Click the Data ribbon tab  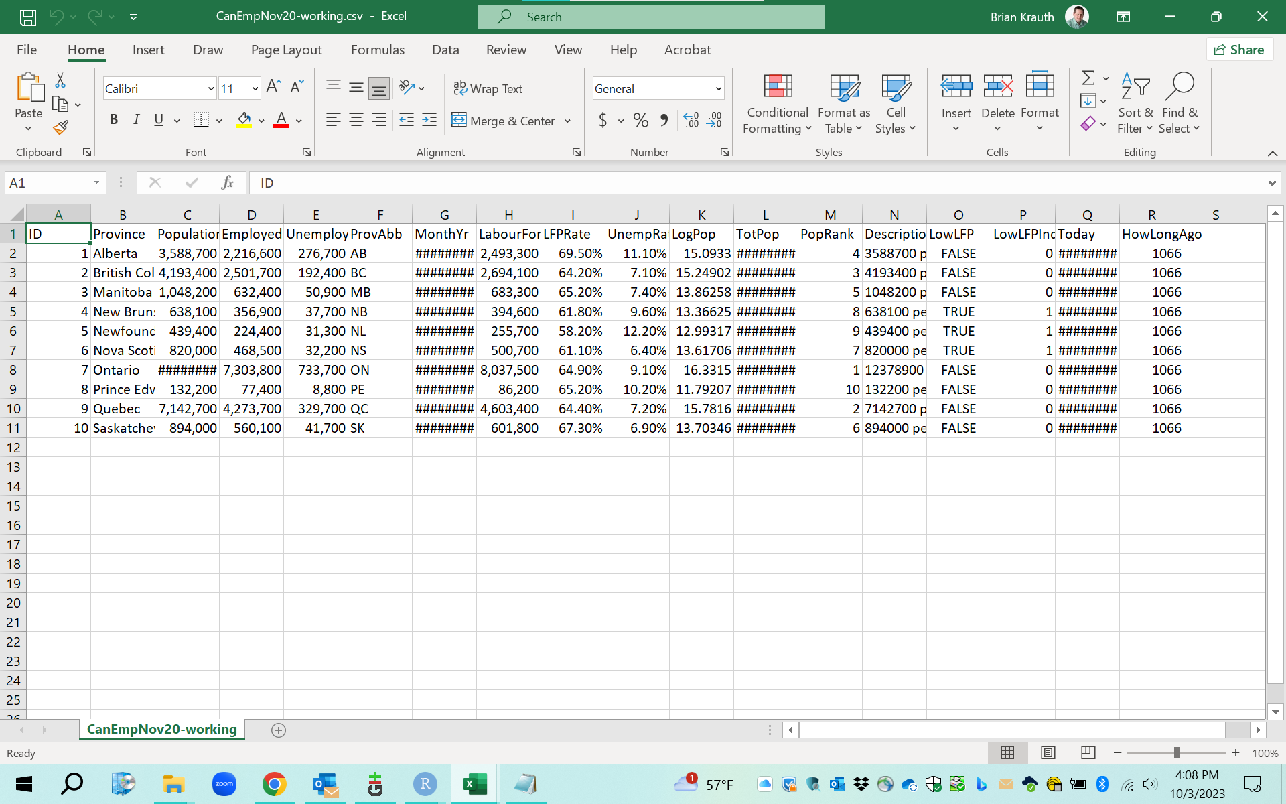tap(445, 49)
